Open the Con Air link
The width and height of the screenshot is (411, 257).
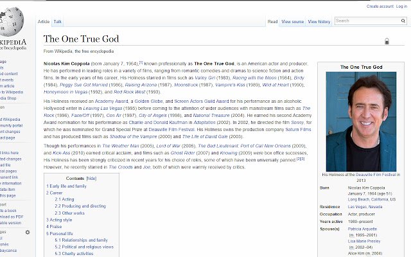click(114, 116)
